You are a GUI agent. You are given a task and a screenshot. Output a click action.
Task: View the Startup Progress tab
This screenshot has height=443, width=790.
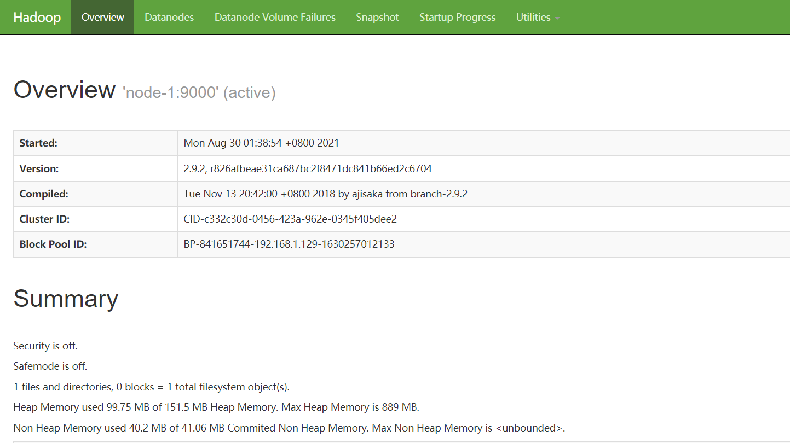pos(458,18)
